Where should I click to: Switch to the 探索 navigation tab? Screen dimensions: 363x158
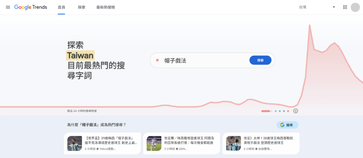coord(81,7)
